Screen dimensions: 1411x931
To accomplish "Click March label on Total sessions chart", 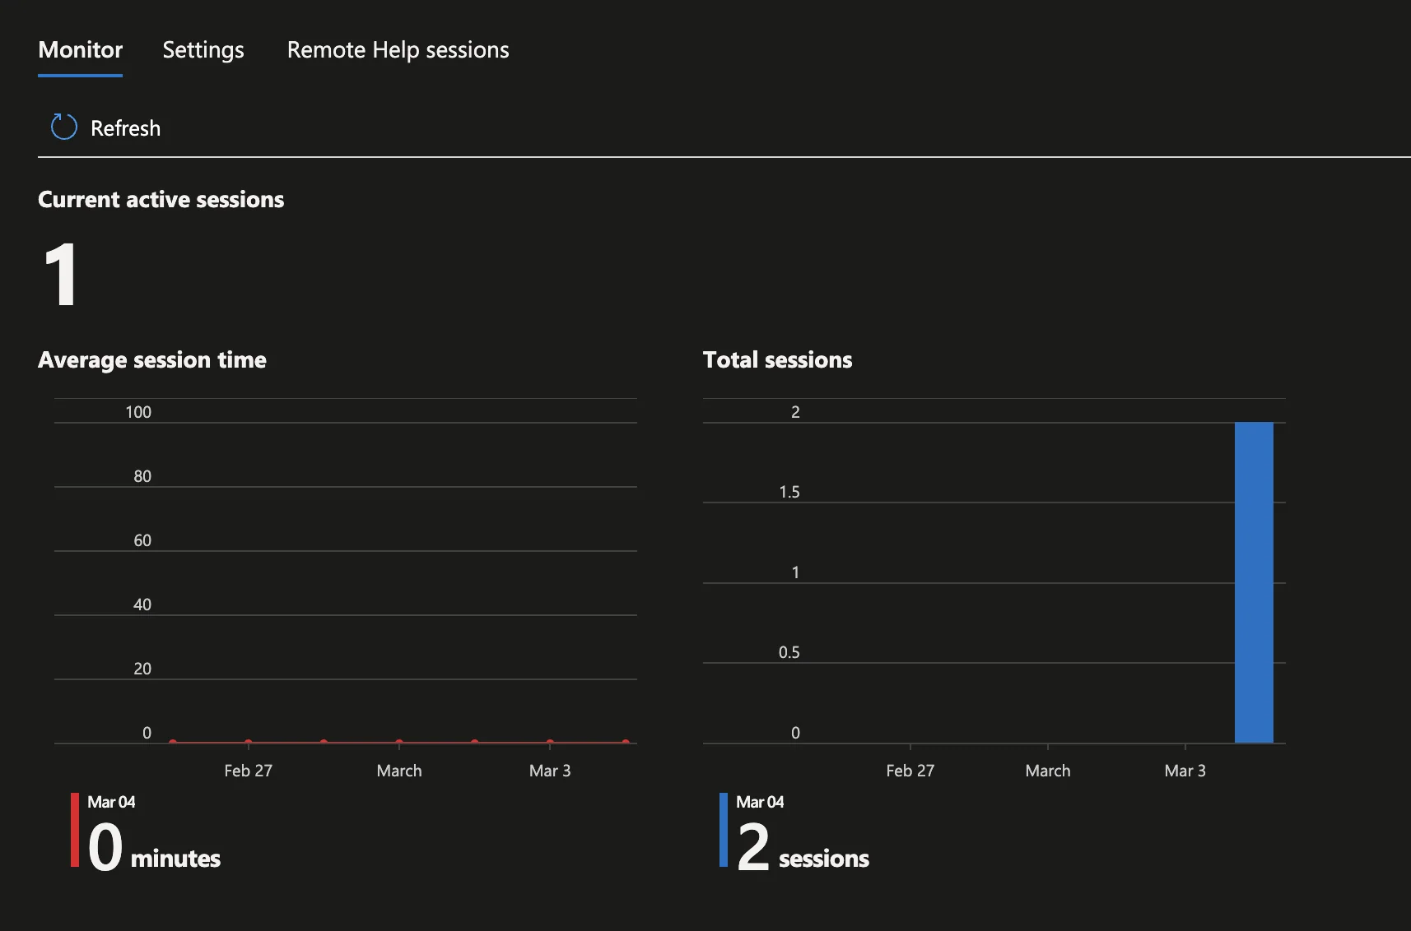I will 1048,771.
